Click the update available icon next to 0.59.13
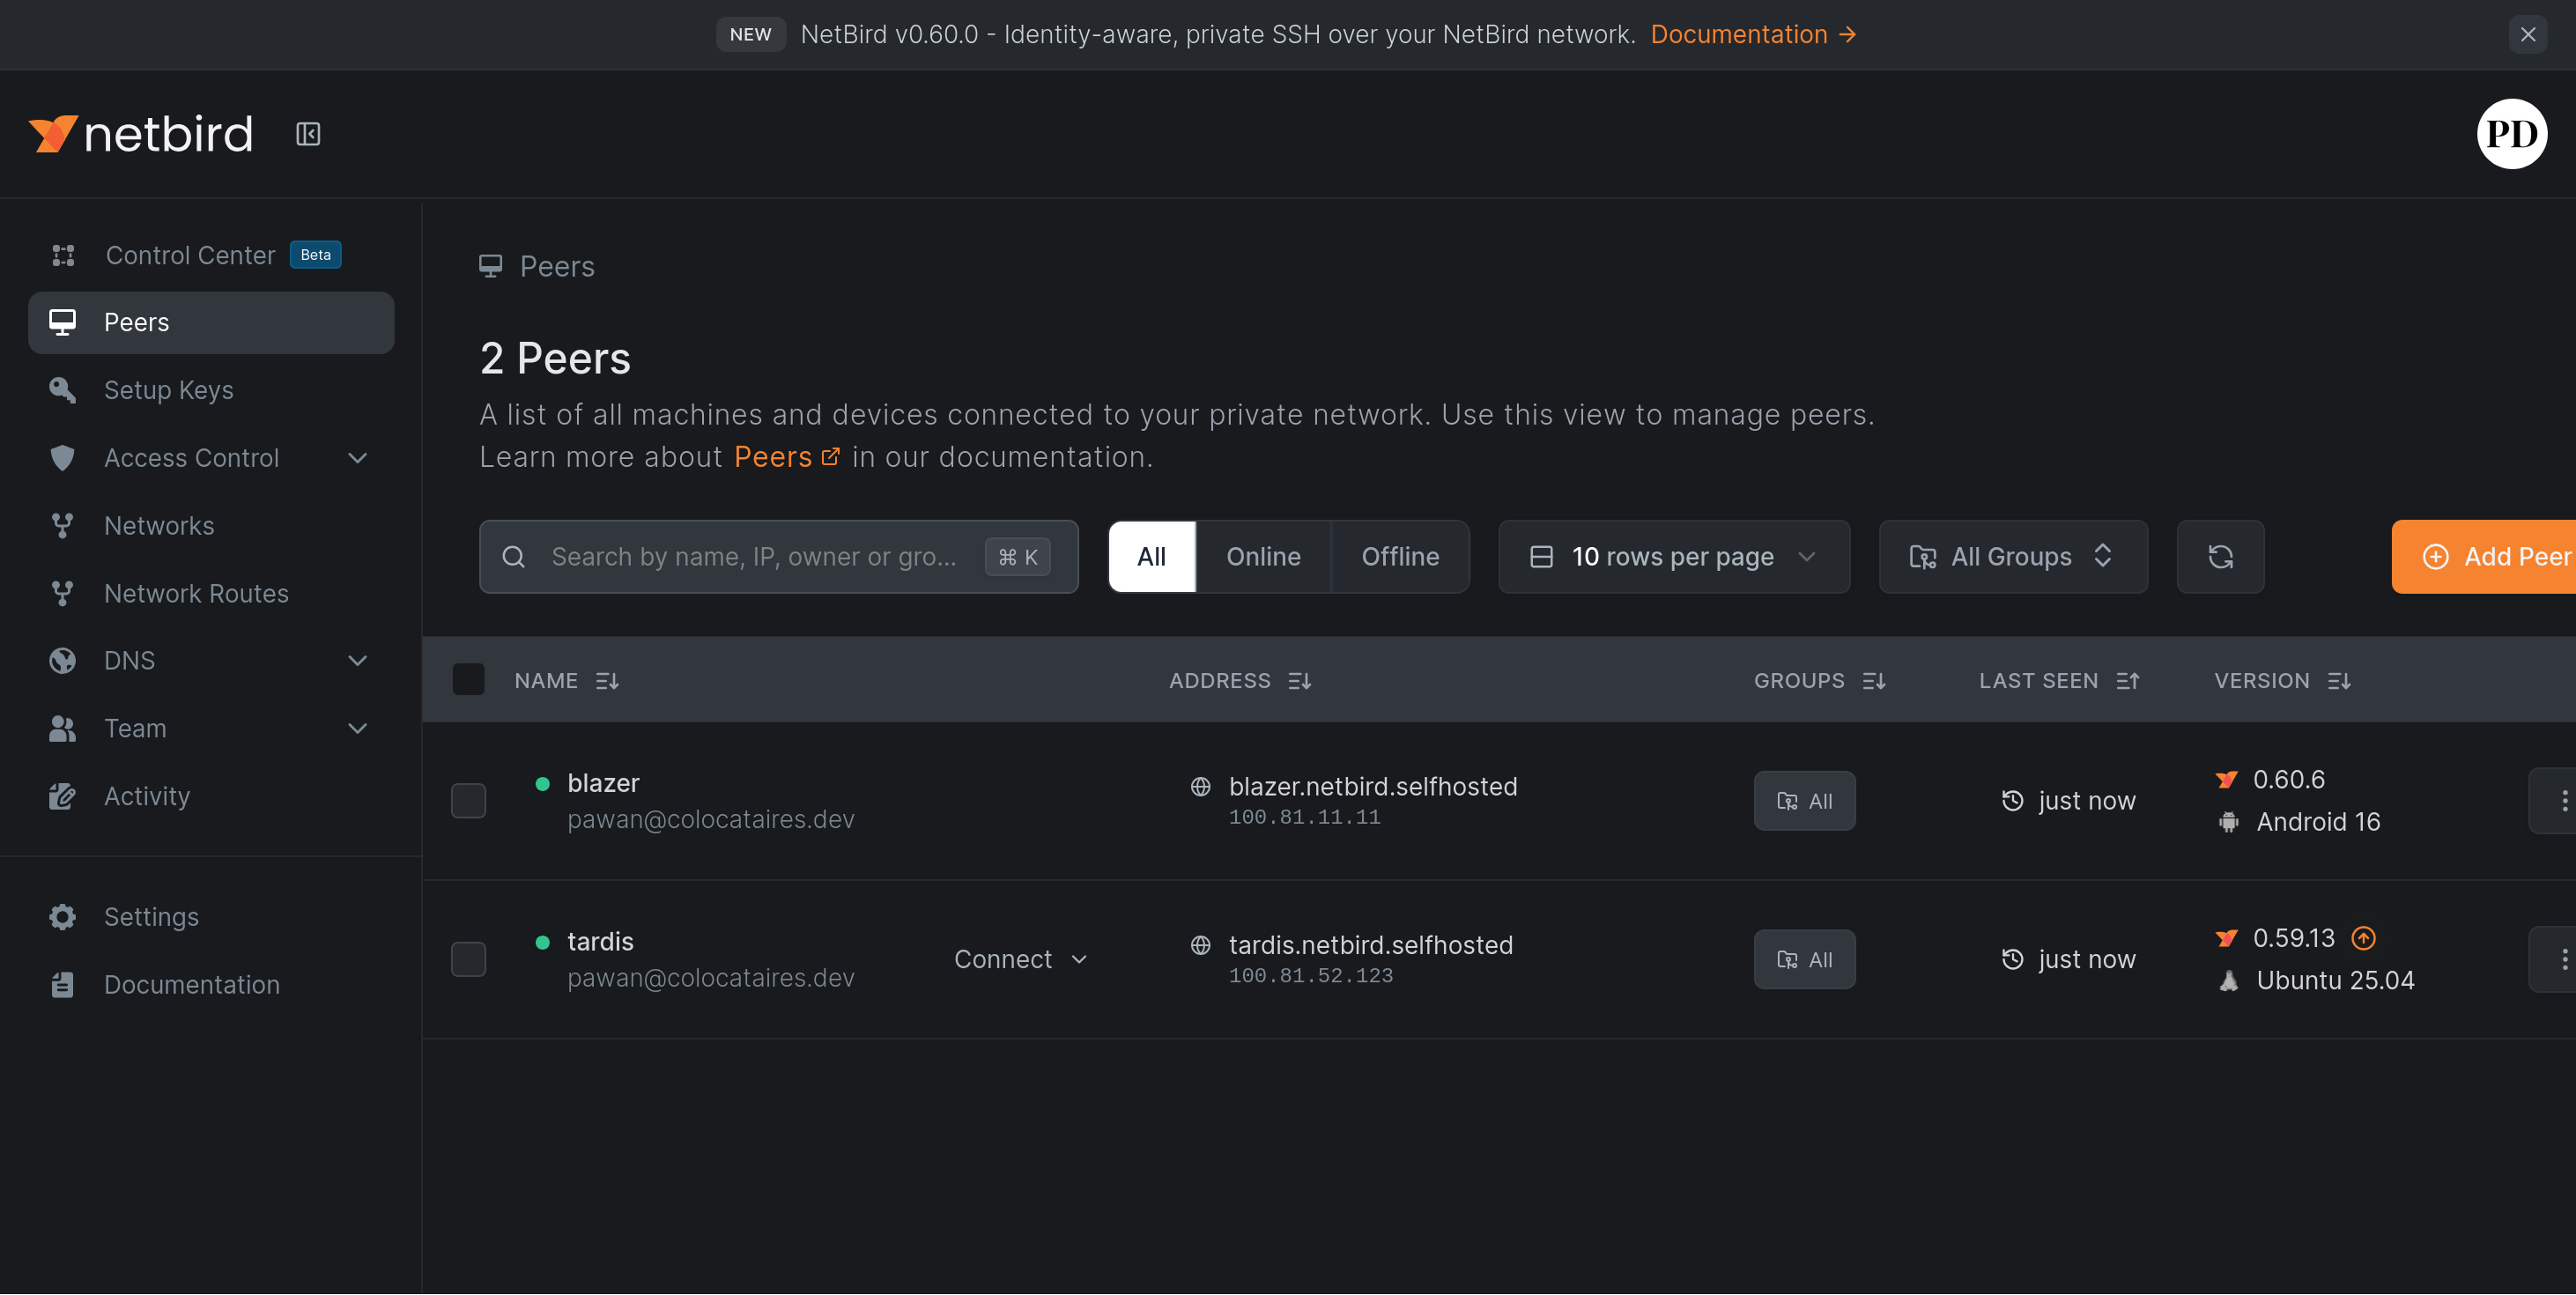This screenshot has width=2576, height=1295. tap(2363, 938)
